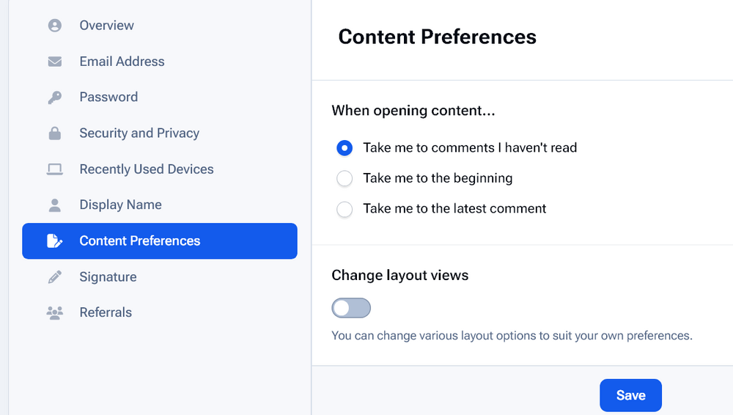Click the Referrals group icon

click(55, 312)
